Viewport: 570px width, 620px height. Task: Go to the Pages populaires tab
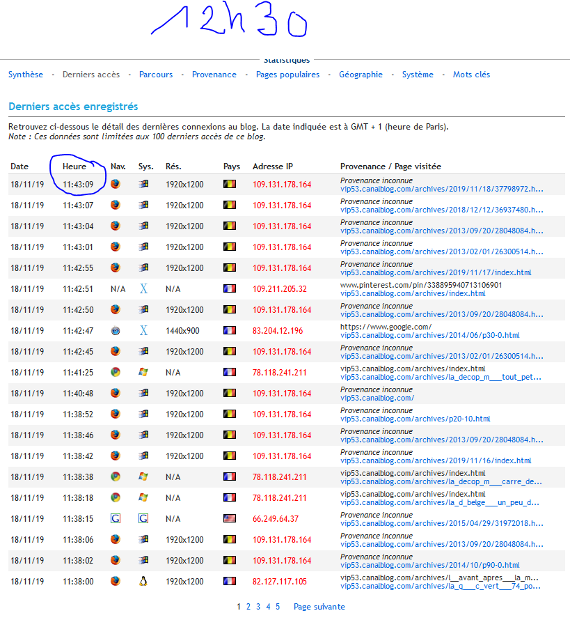(288, 75)
